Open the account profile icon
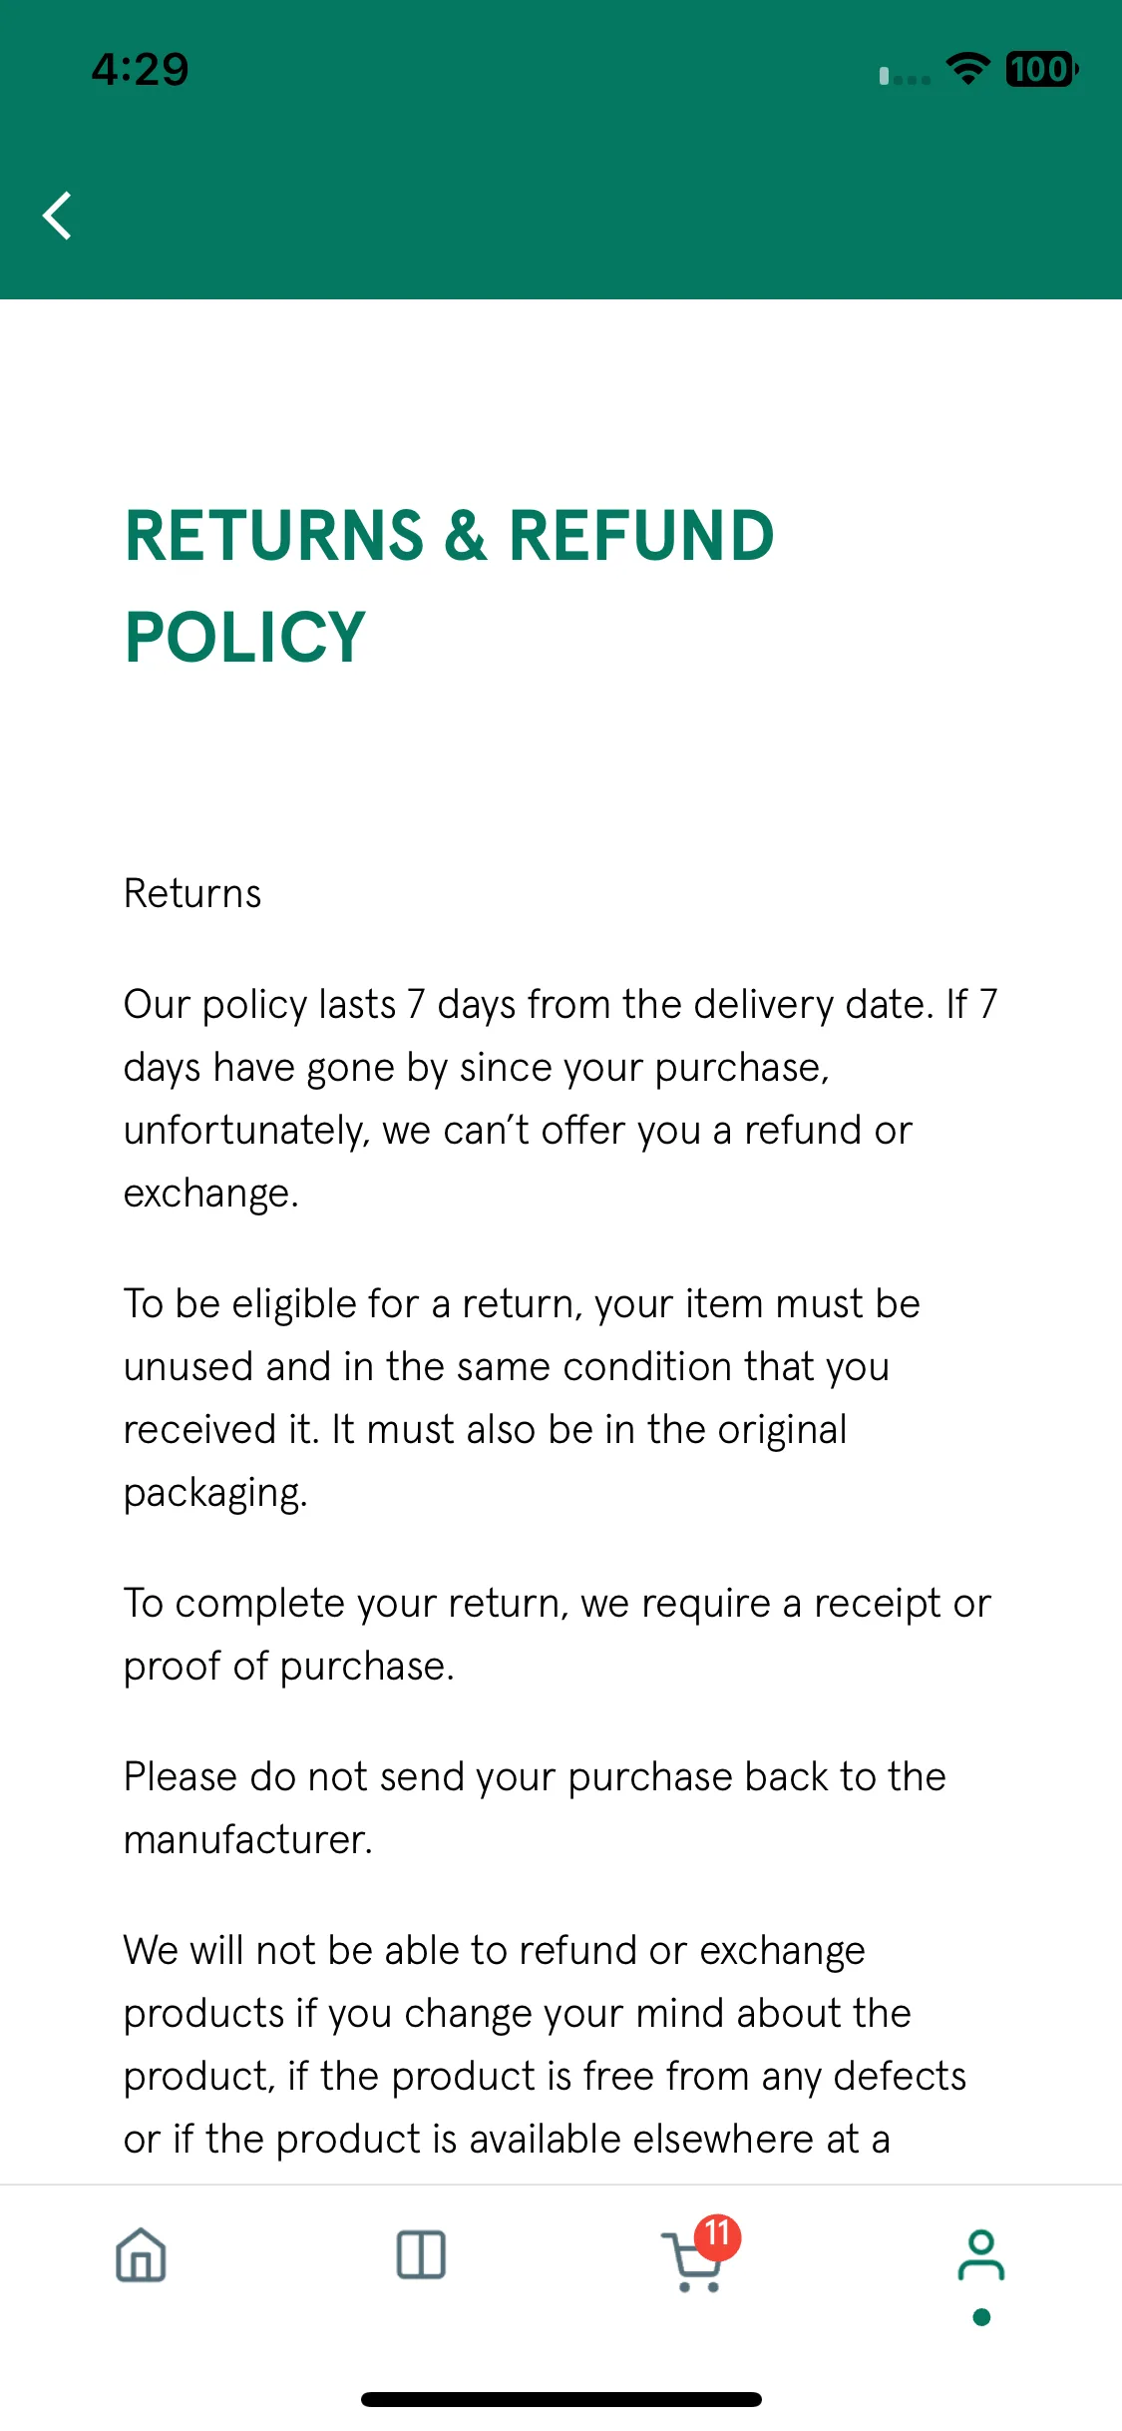 [981, 2255]
